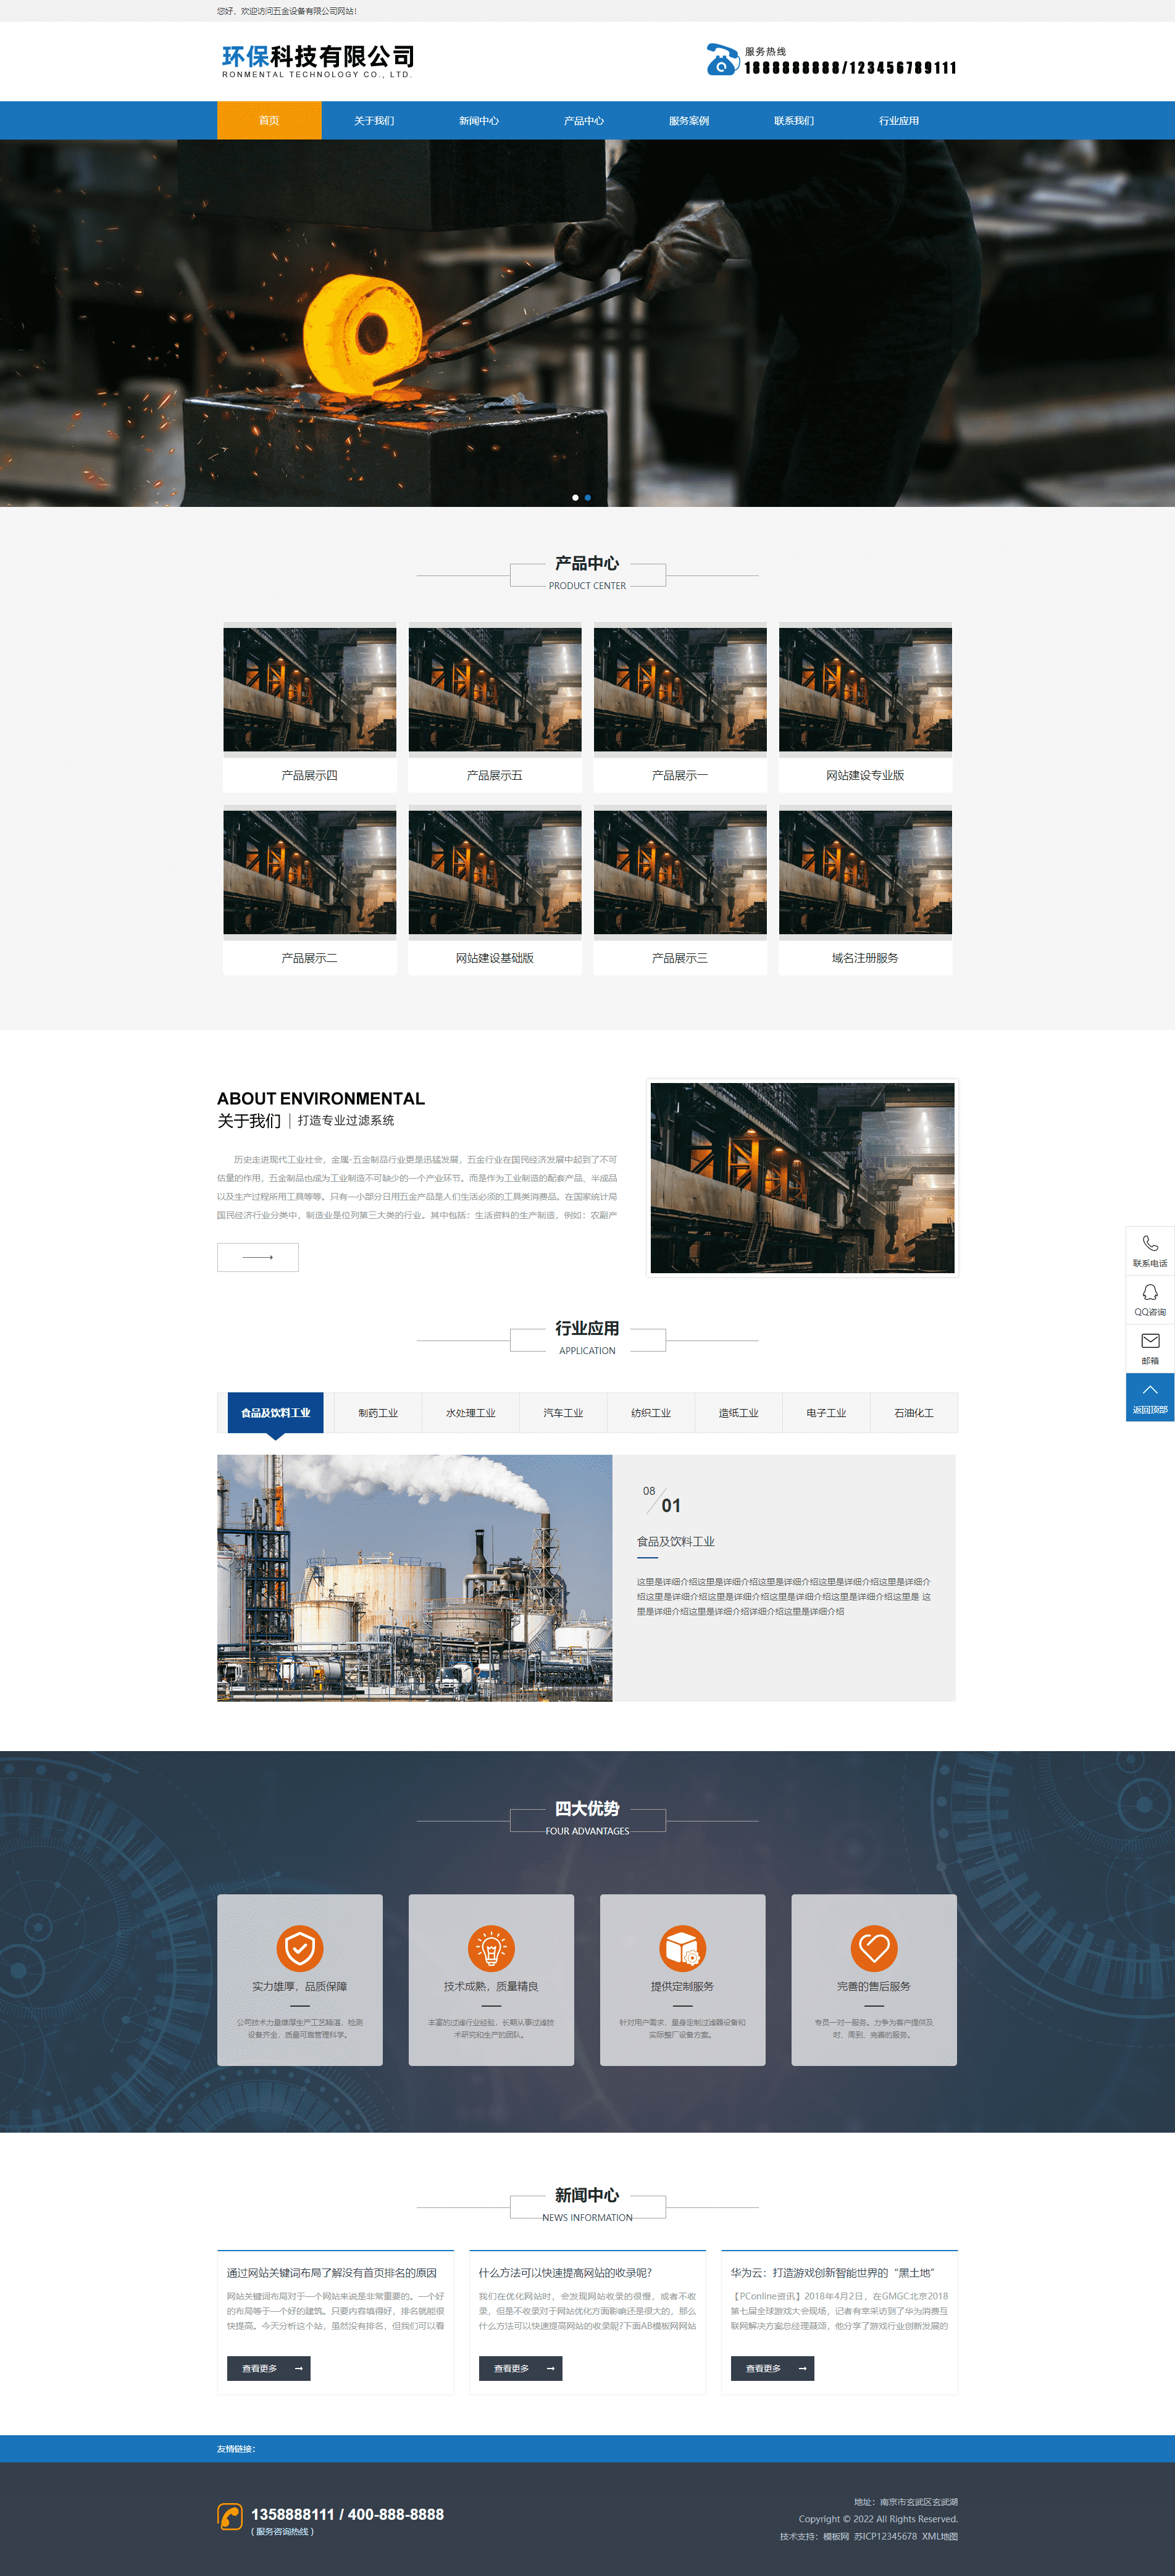Open 产品中心 in the navigation bar

coord(584,121)
